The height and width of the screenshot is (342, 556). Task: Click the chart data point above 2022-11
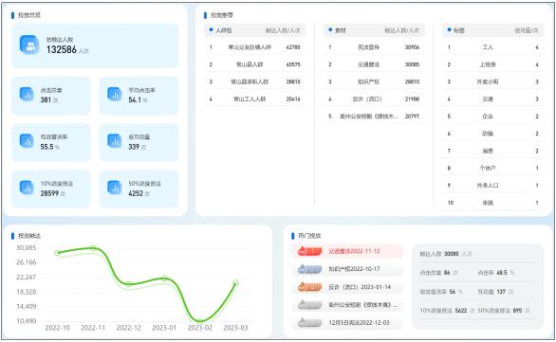pyautogui.click(x=93, y=248)
